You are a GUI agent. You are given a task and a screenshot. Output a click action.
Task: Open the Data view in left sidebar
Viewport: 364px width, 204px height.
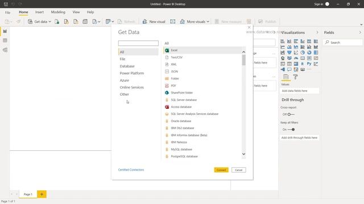click(5, 40)
